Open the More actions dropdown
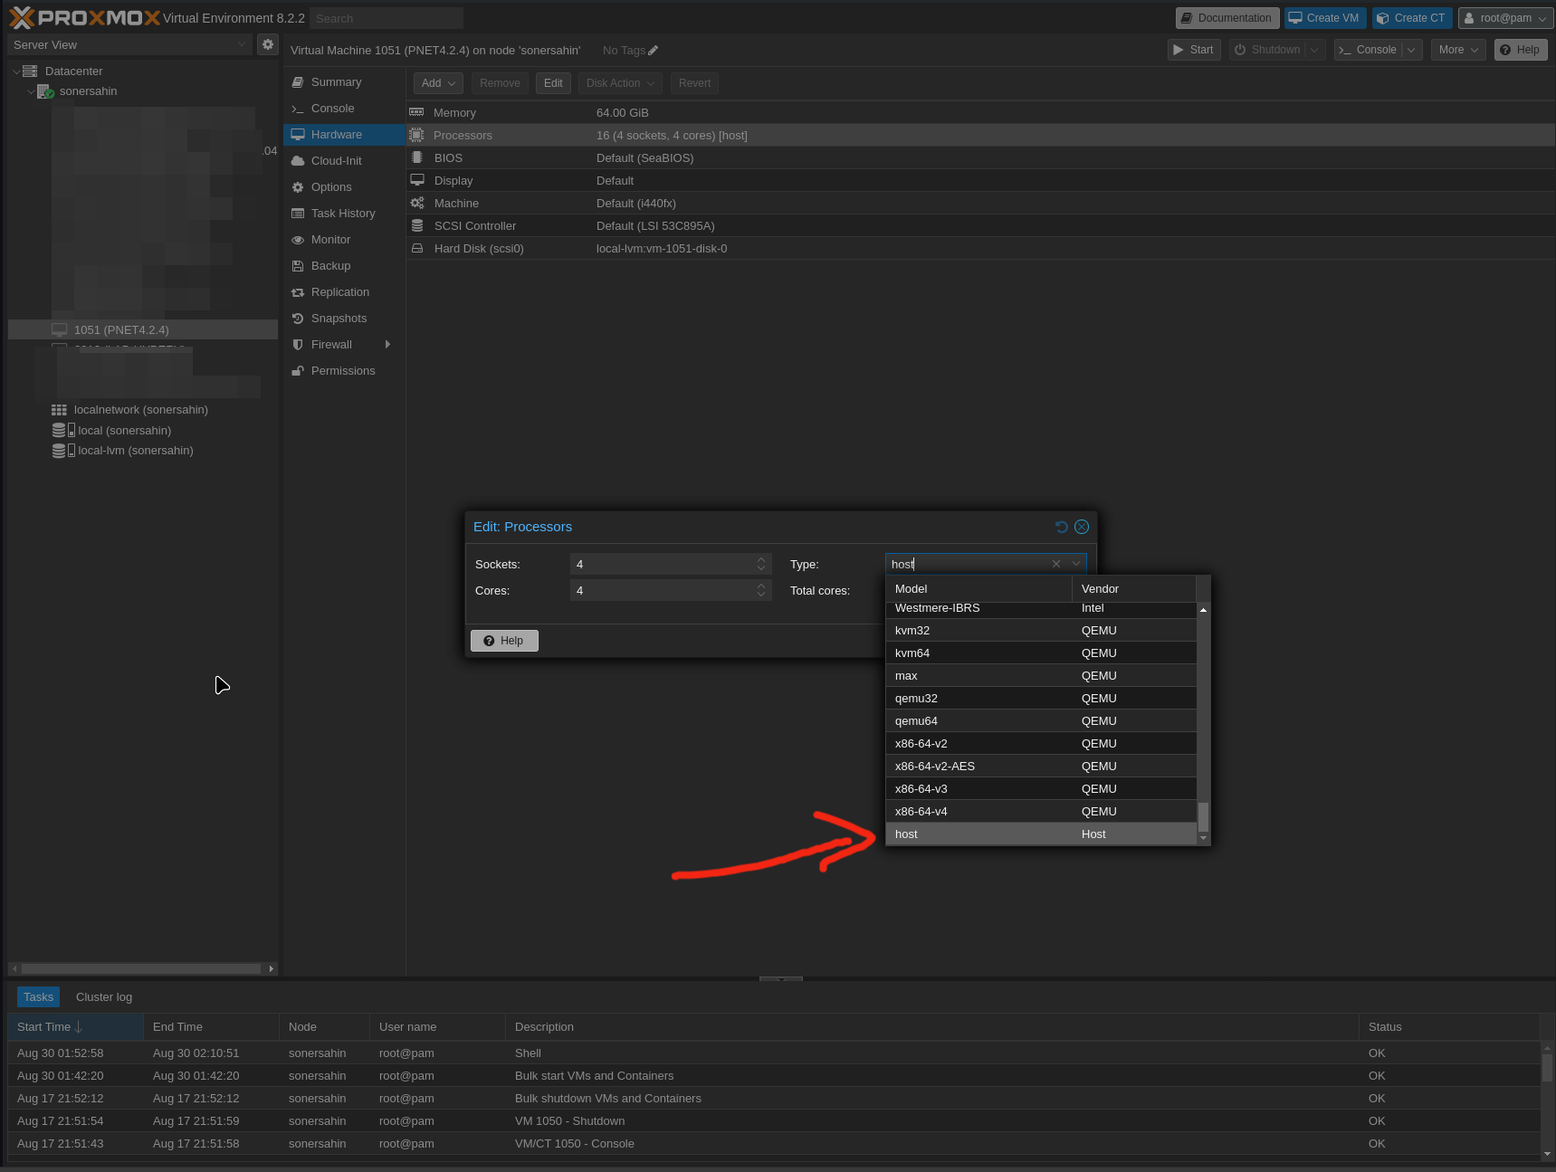 point(1458,50)
